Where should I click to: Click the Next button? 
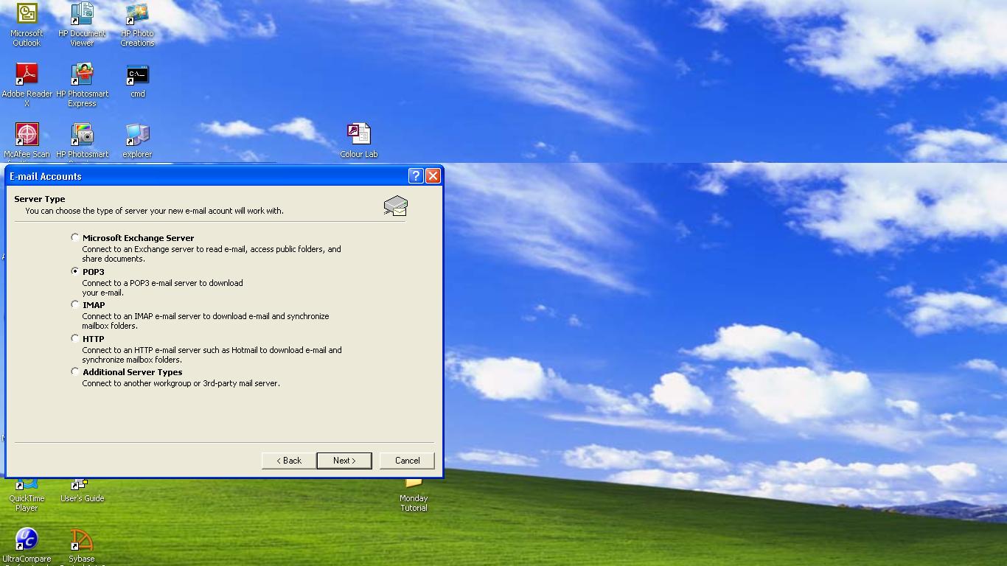344,460
